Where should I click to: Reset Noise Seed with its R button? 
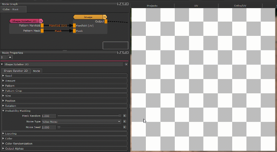(125, 127)
